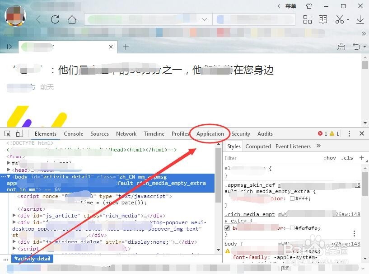Expand the bookmarks bar overflow chevron

click(364, 34)
